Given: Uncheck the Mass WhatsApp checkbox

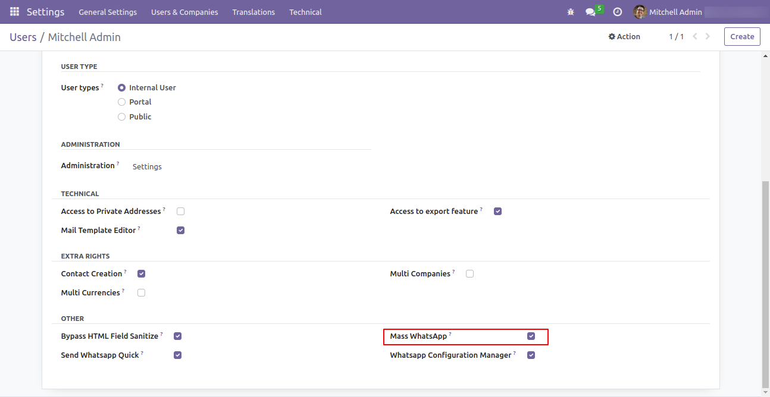Looking at the screenshot, I should tap(531, 336).
